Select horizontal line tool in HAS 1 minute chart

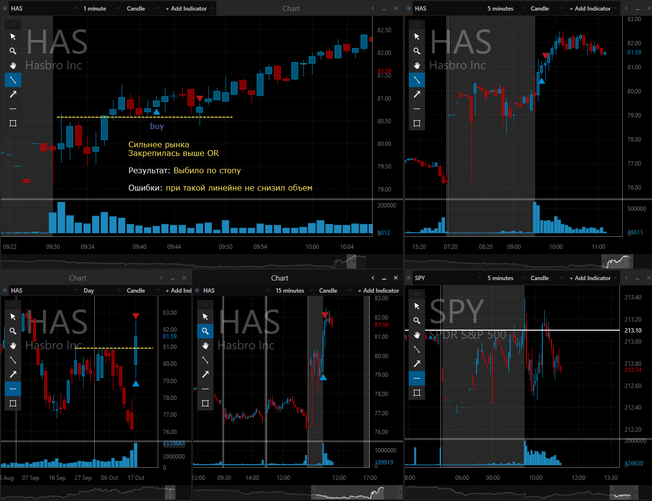click(13, 109)
